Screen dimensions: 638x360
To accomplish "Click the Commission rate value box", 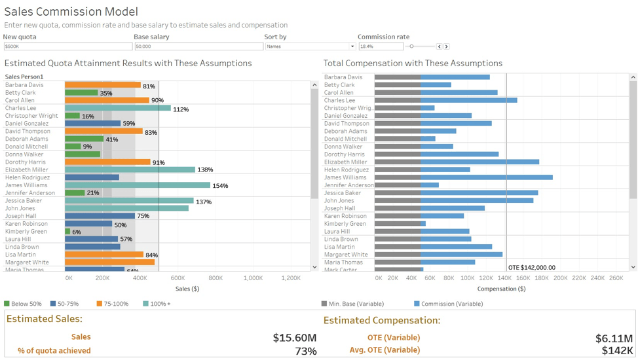I will tap(381, 46).
